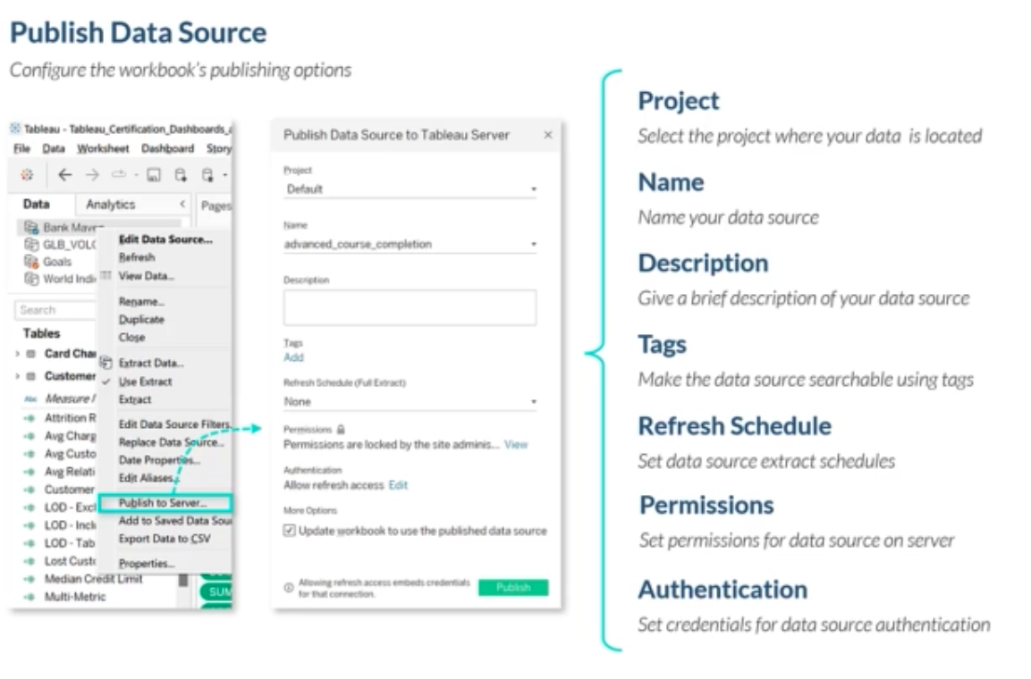Viewport: 1031px width, 679px height.
Task: Switch to the Analytics tab
Action: point(111,205)
